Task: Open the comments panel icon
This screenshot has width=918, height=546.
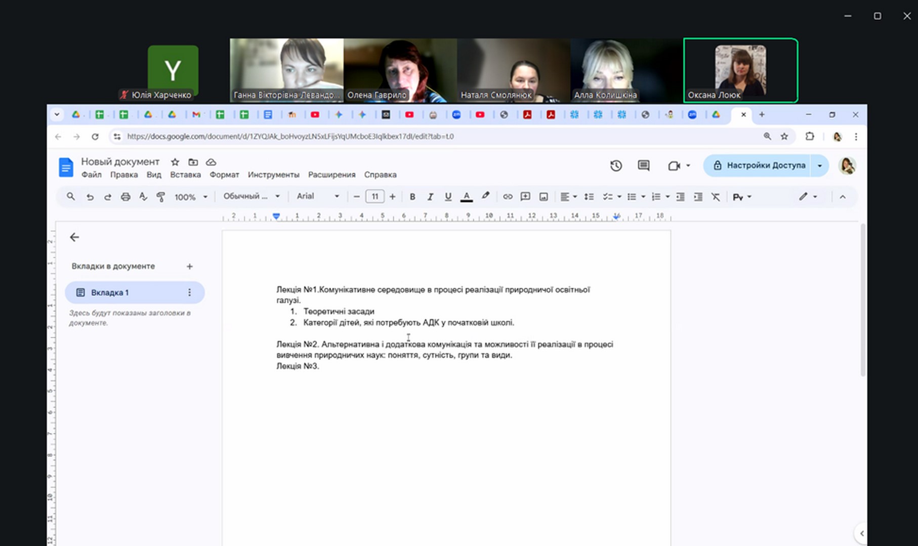Action: [643, 166]
